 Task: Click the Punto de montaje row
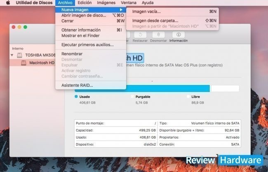pyautogui.click(x=116, y=123)
